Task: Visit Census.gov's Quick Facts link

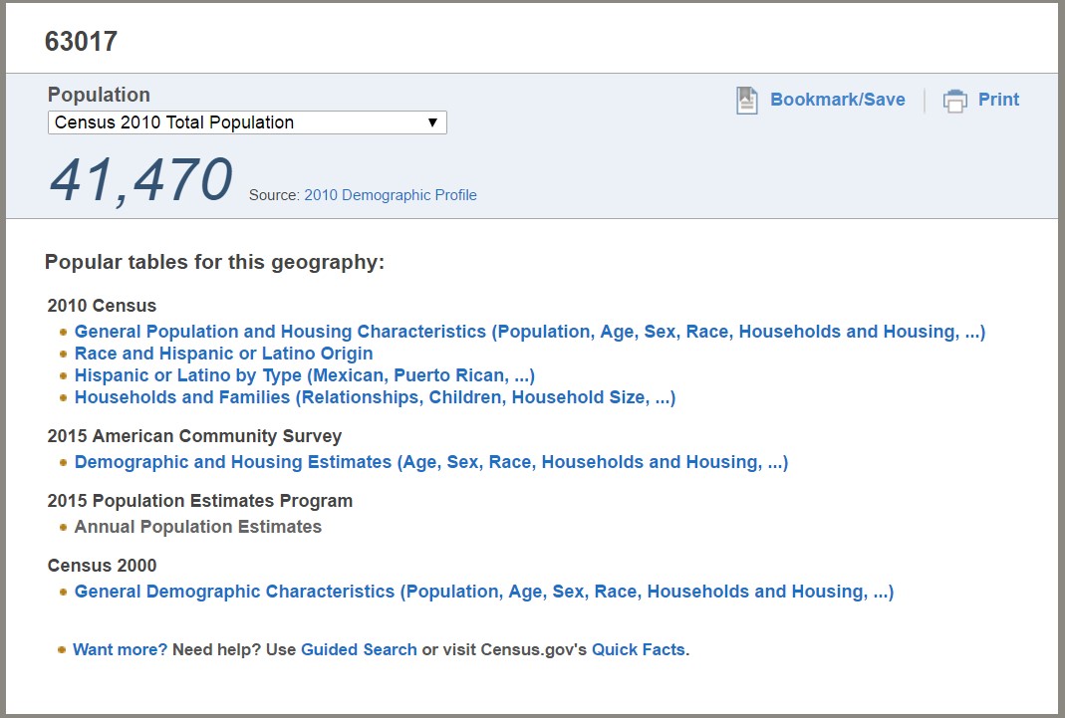Action: [x=638, y=649]
